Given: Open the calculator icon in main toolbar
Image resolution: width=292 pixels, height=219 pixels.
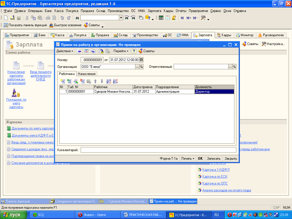Looking at the screenshot, I should (x=161, y=18).
